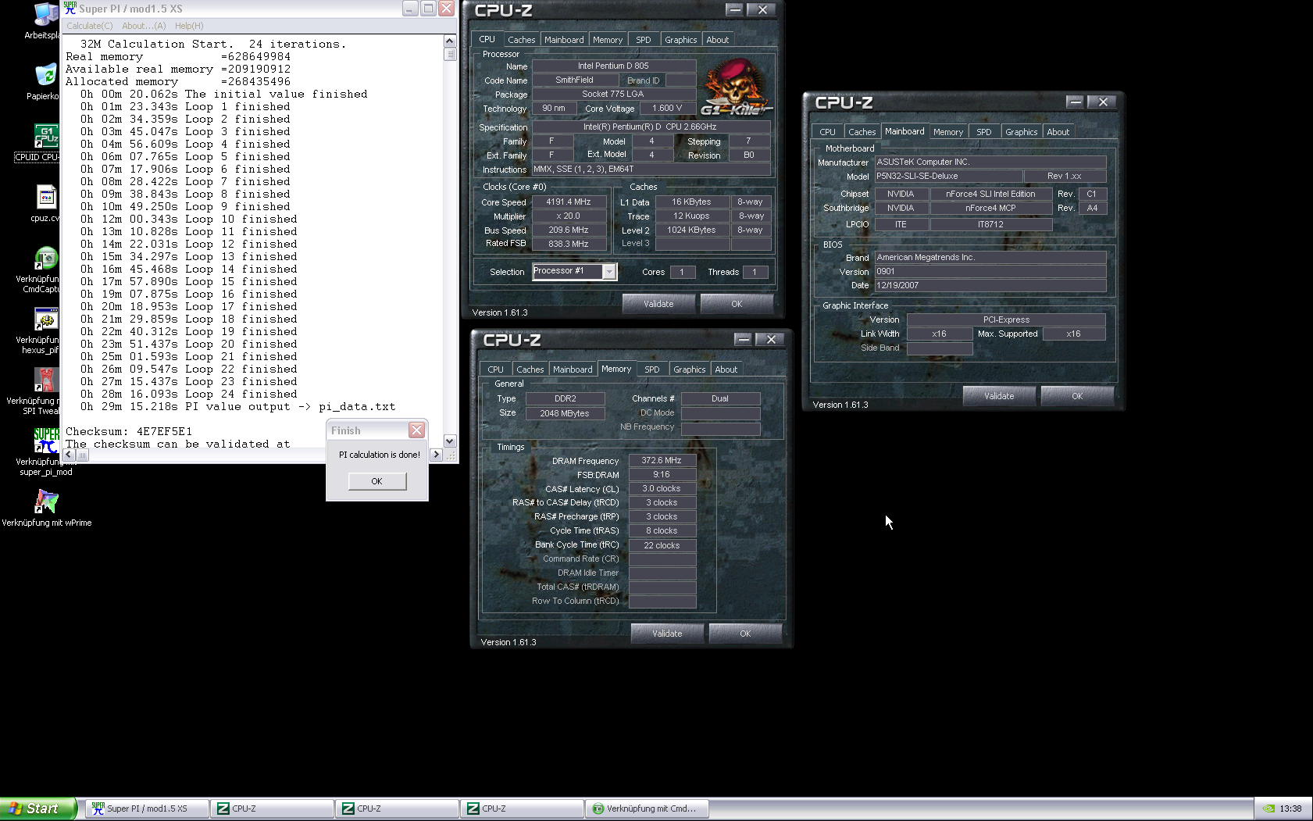Switch to third CPU-Z taskbar button

point(522,809)
